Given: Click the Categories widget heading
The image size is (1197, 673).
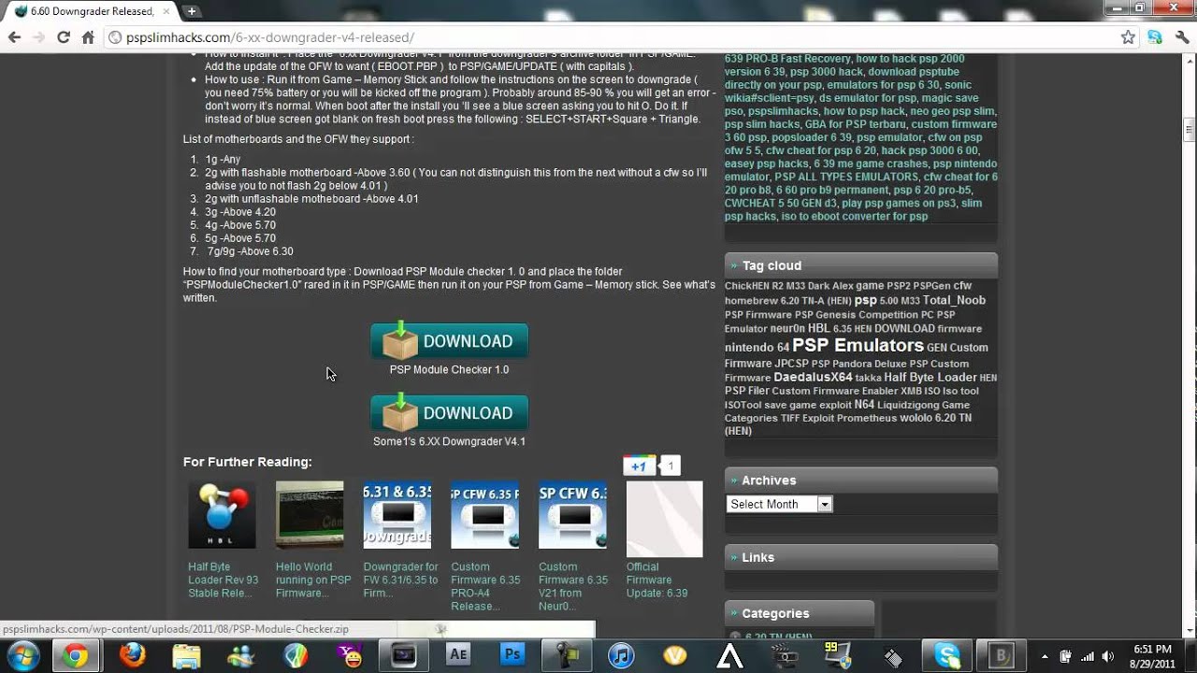Looking at the screenshot, I should coord(775,613).
